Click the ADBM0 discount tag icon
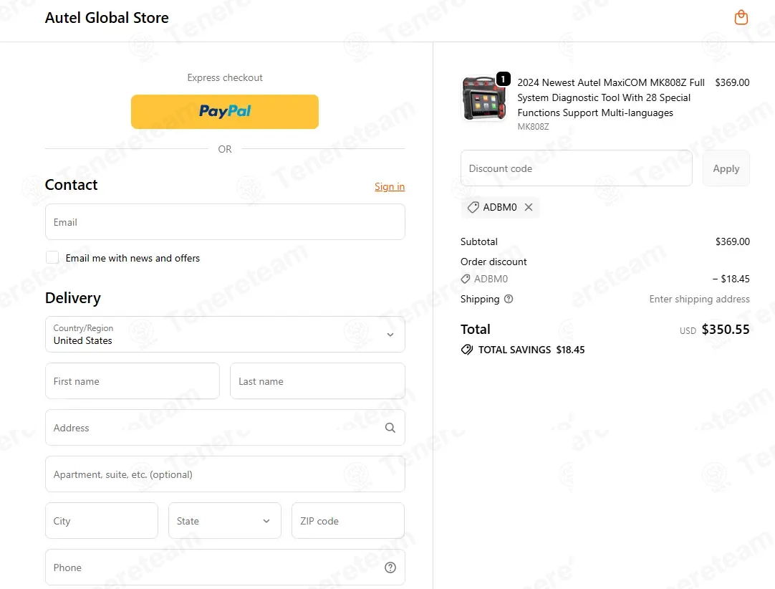 [x=473, y=207]
